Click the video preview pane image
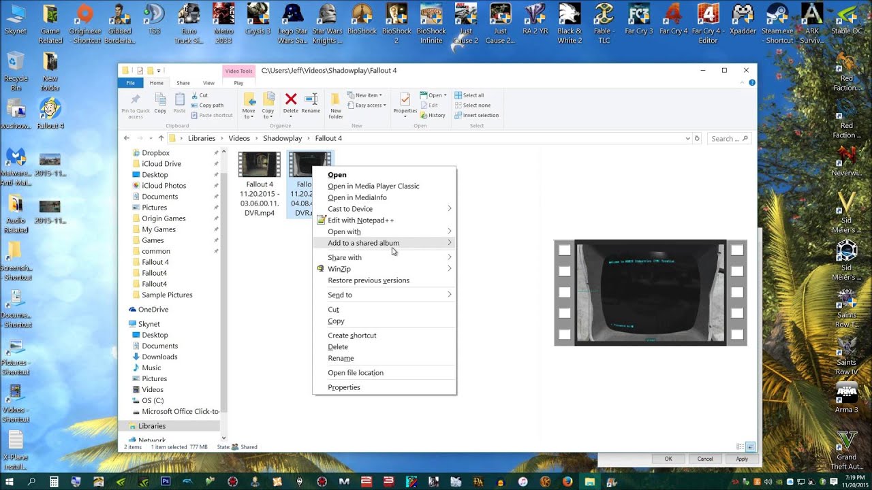Viewport: 872px width, 490px height. pos(651,293)
